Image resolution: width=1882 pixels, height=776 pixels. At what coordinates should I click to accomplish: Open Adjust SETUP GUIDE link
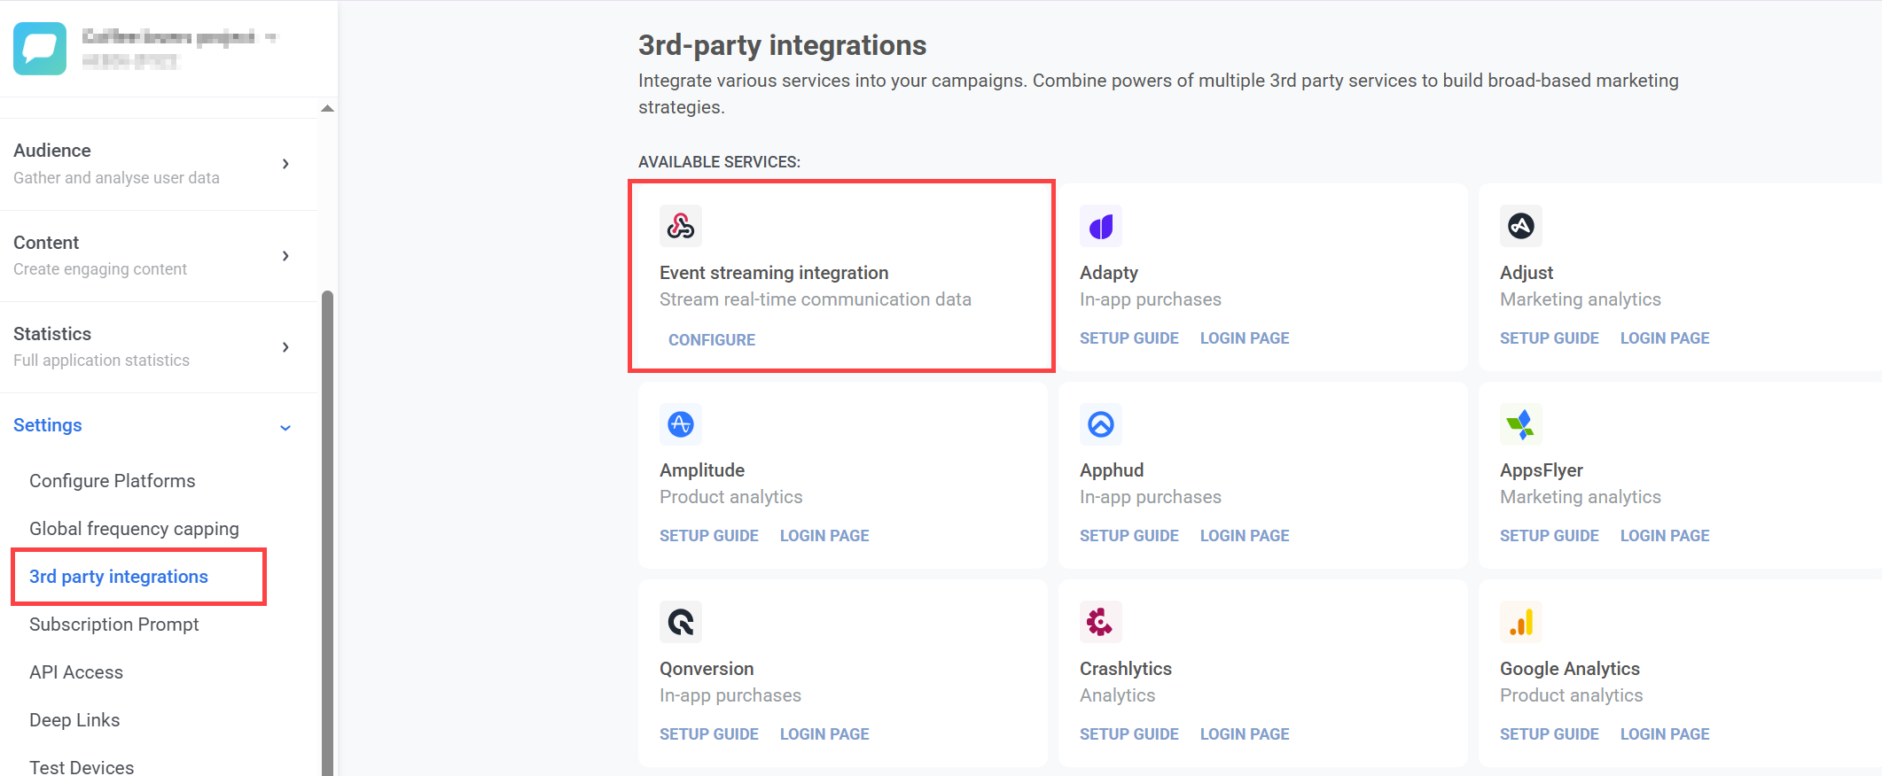click(x=1550, y=338)
